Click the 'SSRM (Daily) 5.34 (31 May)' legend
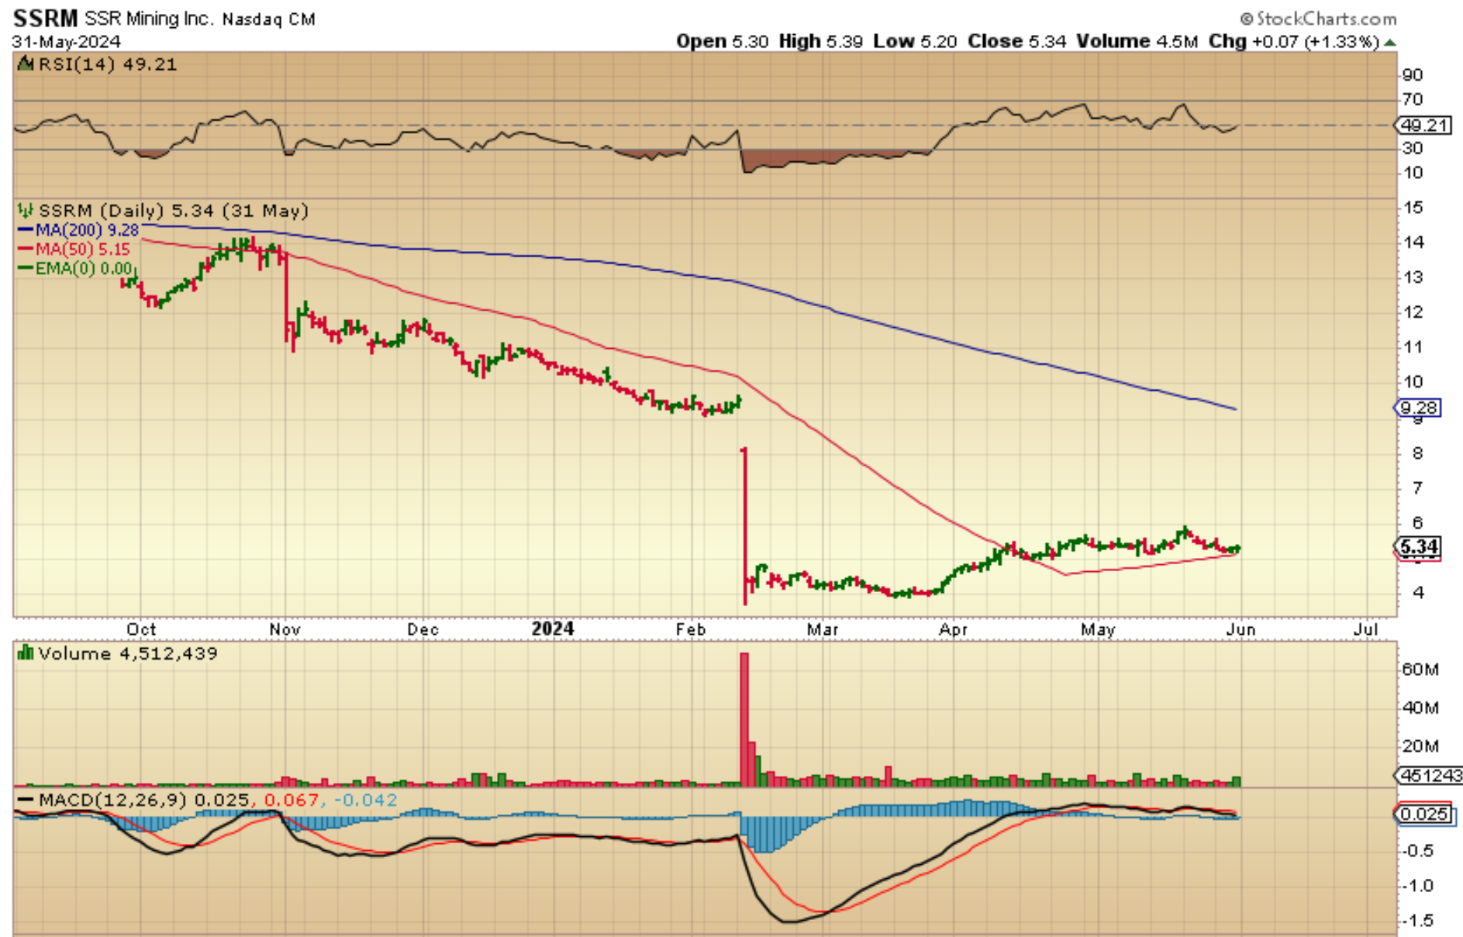This screenshot has height=937, width=1463. (174, 211)
